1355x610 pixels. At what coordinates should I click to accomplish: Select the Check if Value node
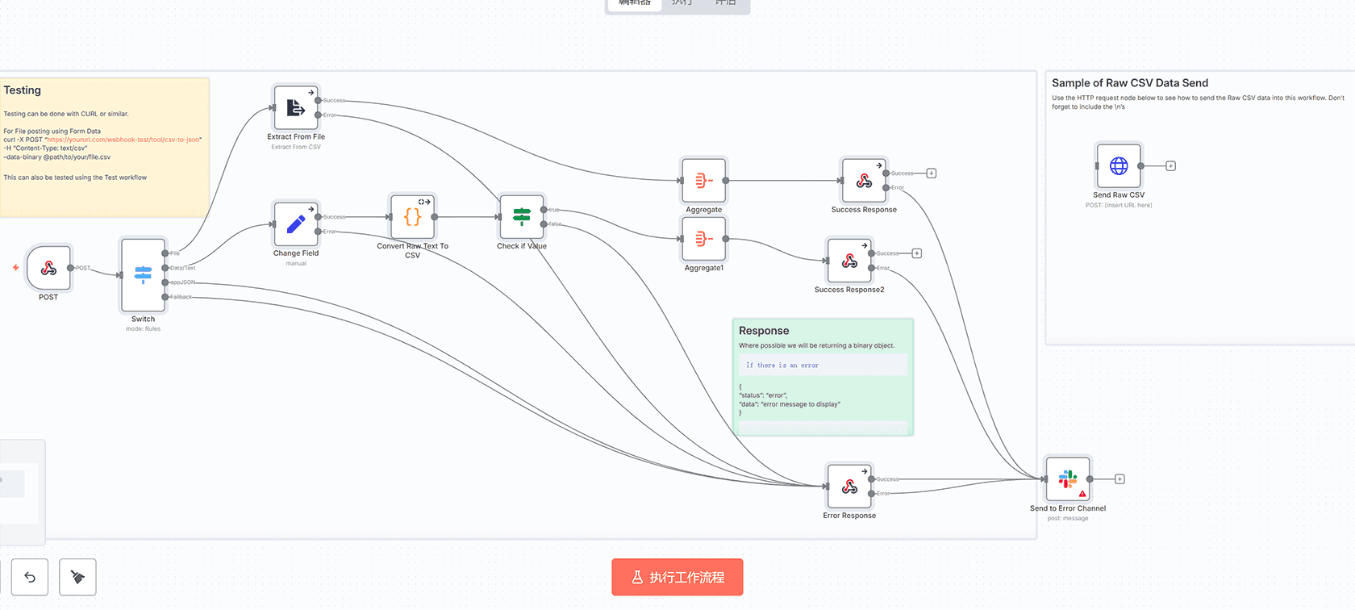pos(522,216)
